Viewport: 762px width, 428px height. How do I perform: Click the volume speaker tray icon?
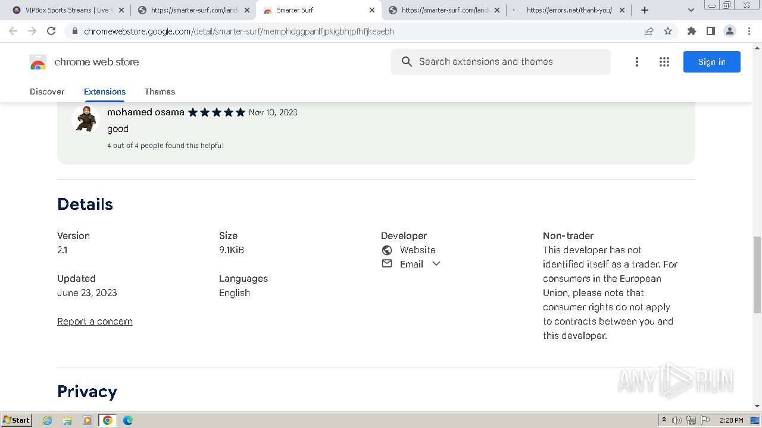[x=677, y=420]
